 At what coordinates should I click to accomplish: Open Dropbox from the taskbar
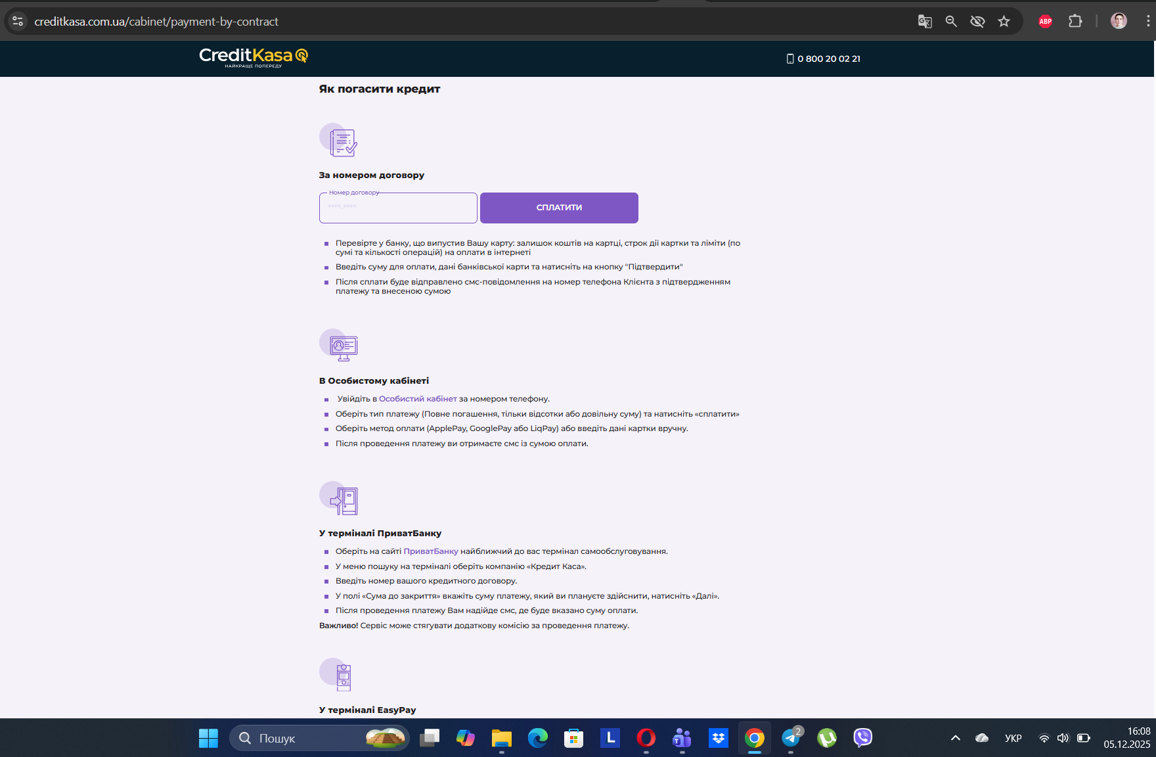click(x=719, y=738)
